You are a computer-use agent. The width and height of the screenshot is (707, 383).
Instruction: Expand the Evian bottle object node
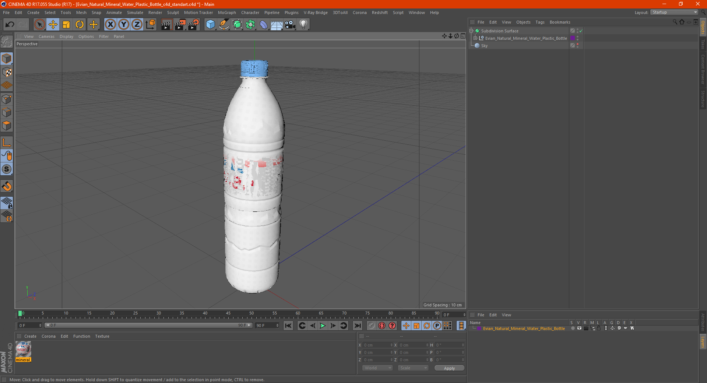point(475,38)
